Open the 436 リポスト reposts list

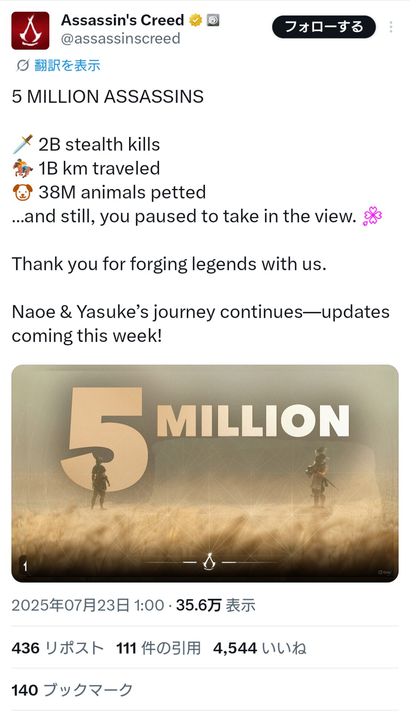coord(57,648)
